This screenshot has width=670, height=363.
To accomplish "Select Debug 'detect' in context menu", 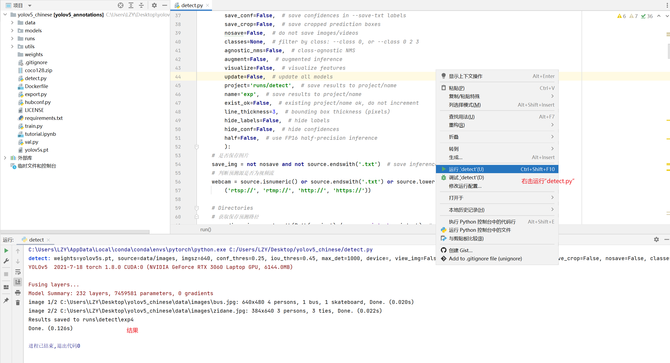I will pyautogui.click(x=497, y=177).
